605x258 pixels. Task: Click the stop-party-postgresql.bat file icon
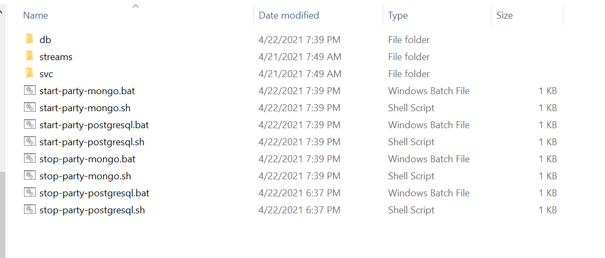(x=30, y=193)
